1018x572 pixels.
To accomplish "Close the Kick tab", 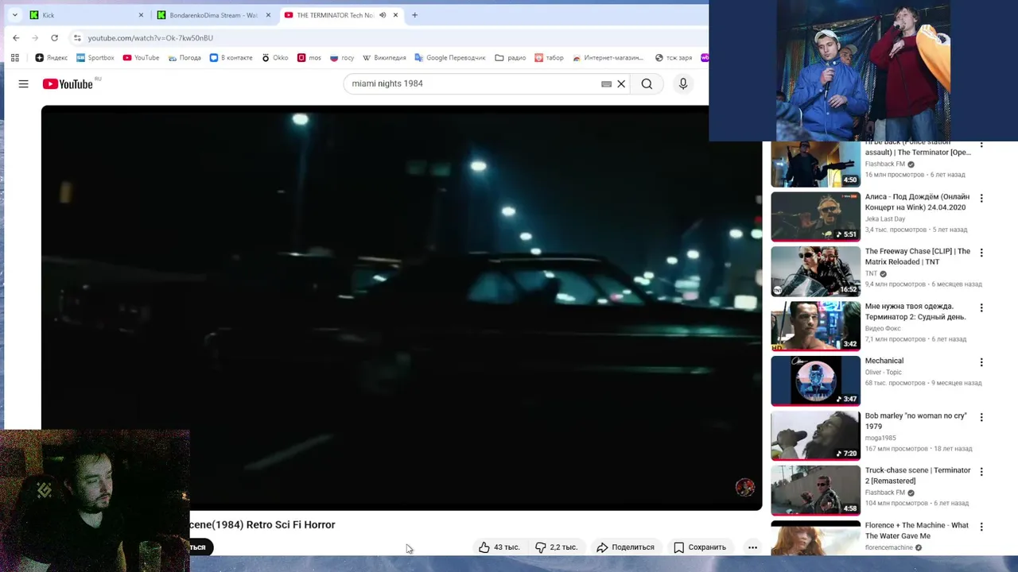I will point(142,15).
